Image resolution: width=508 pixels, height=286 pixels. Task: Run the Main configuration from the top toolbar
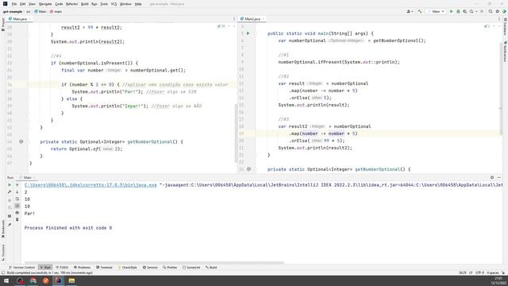click(451, 11)
